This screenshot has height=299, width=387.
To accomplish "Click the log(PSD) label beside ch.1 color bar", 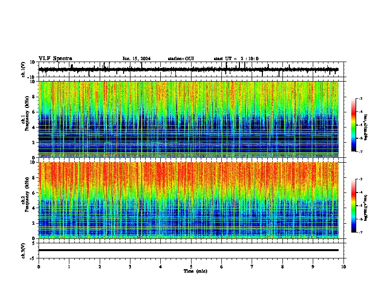I will (366, 127).
